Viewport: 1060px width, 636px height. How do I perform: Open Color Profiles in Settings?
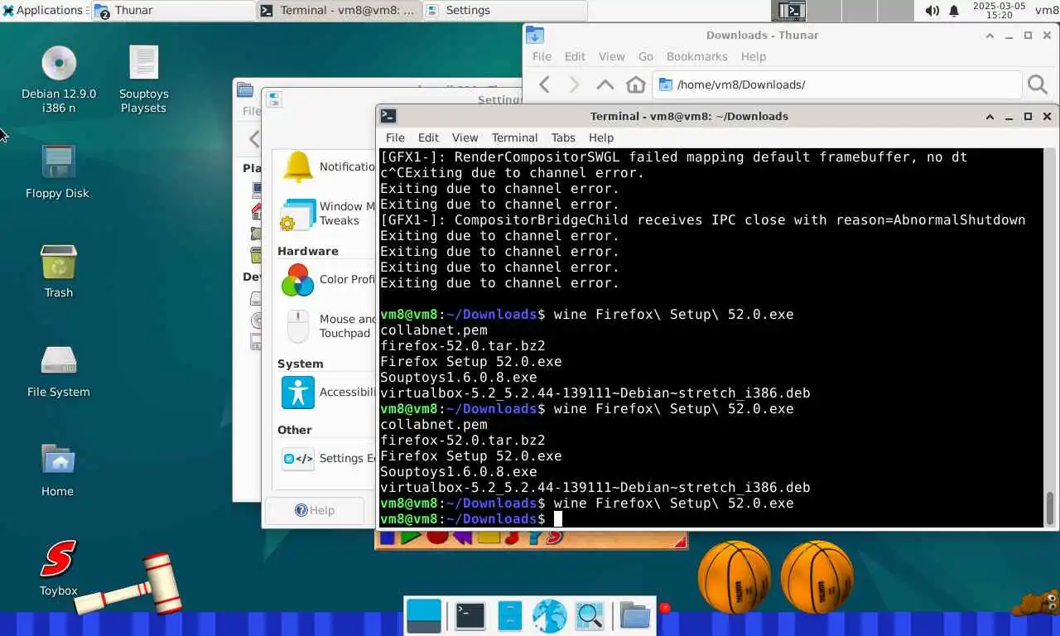(x=328, y=280)
